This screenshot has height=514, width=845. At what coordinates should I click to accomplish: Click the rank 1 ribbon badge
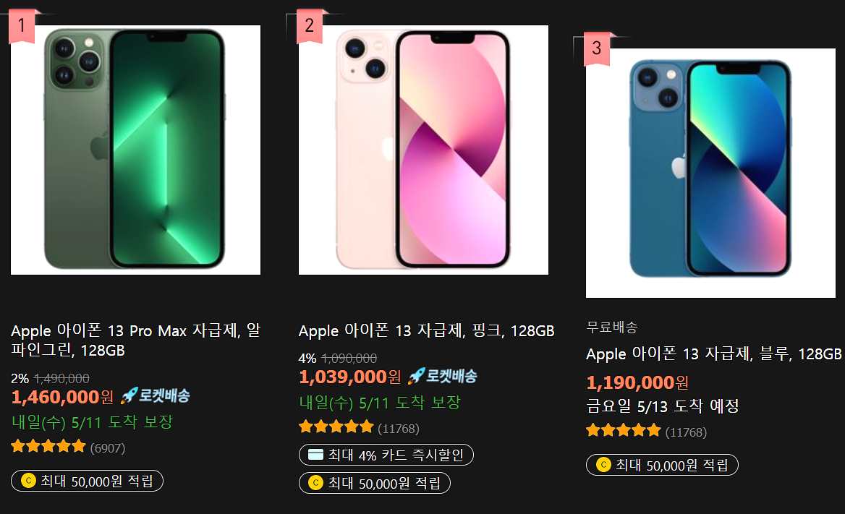tap(22, 26)
